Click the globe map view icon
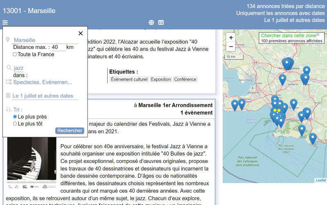 coord(151,22)
